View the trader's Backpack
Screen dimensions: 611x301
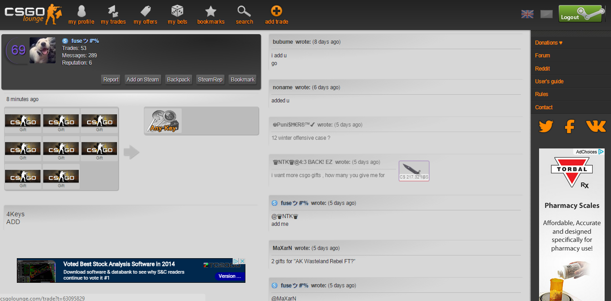tap(178, 80)
